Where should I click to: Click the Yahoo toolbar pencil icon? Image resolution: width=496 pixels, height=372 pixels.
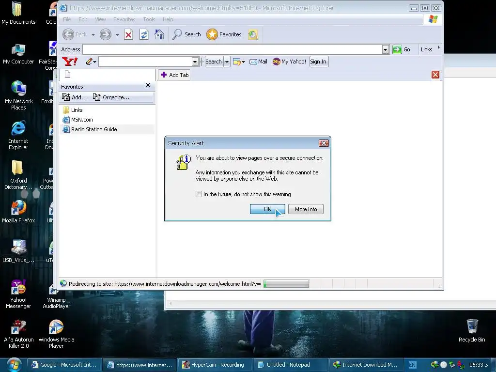tap(89, 62)
